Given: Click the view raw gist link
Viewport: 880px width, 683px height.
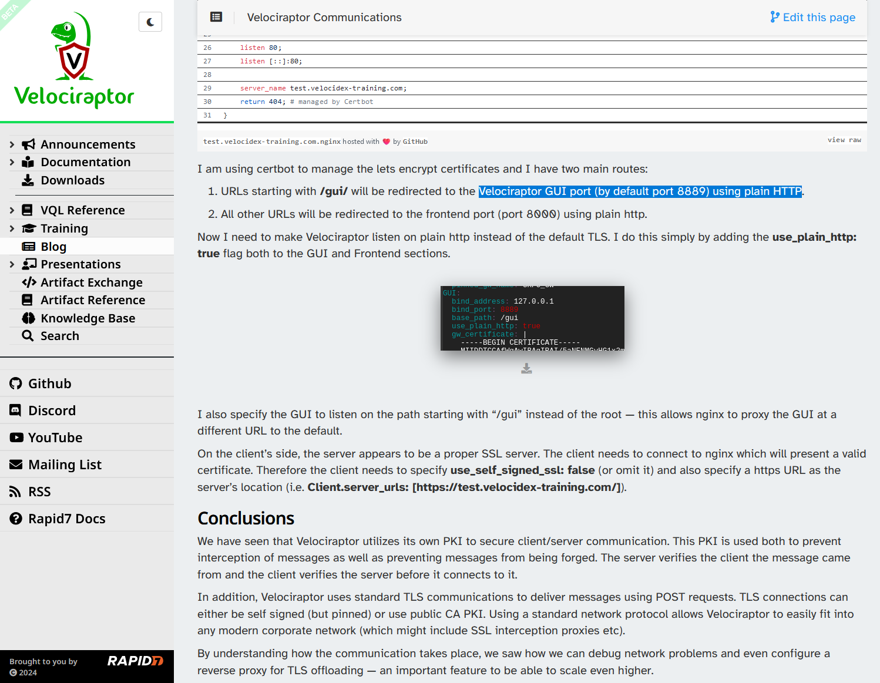Looking at the screenshot, I should coord(844,140).
